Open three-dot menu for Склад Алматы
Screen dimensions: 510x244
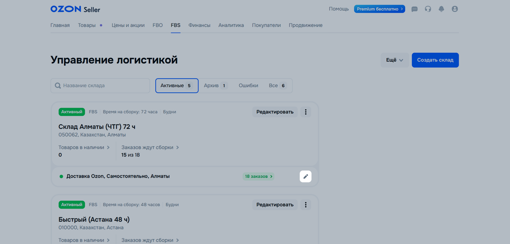click(306, 112)
